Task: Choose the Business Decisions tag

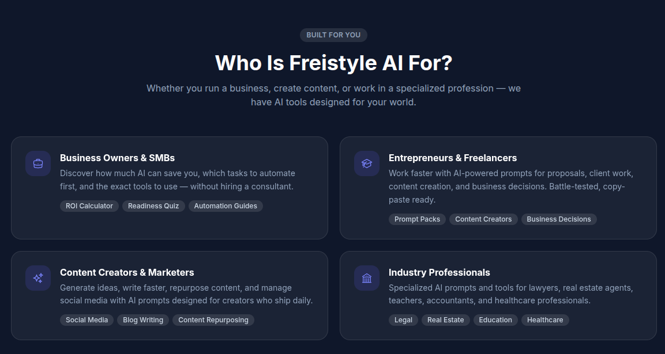Action: [559, 219]
